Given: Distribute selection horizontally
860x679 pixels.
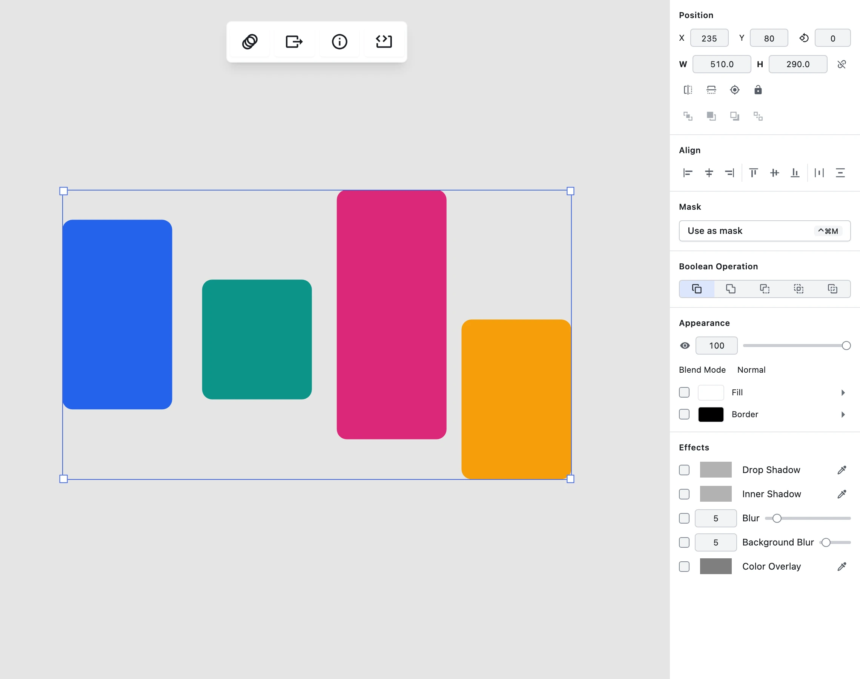Looking at the screenshot, I should pyautogui.click(x=819, y=173).
